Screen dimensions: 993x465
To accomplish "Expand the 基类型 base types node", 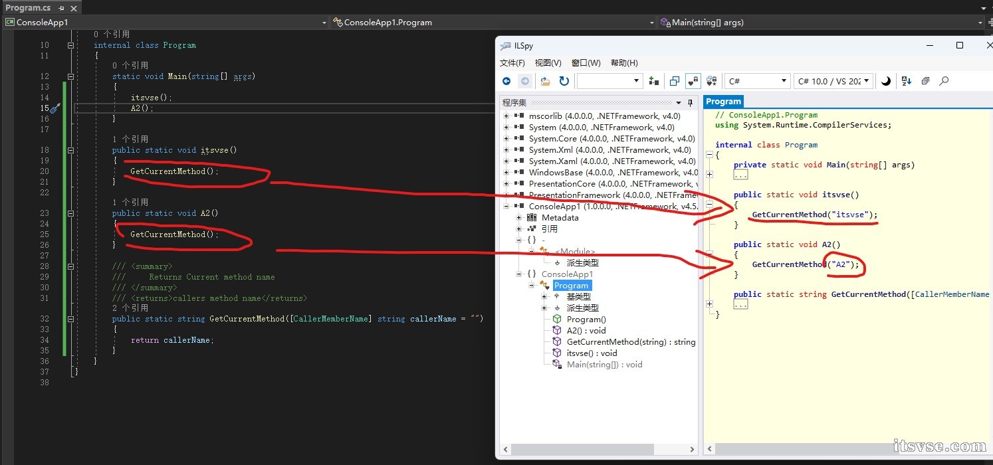I will [x=544, y=297].
